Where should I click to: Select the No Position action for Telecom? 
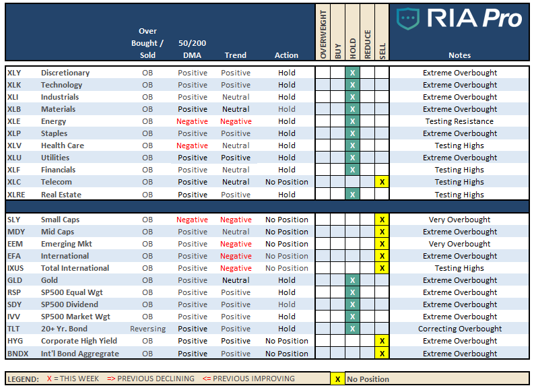pos(287,183)
